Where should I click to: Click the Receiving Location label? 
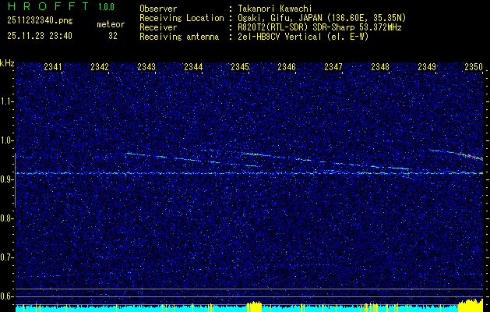coord(182,18)
